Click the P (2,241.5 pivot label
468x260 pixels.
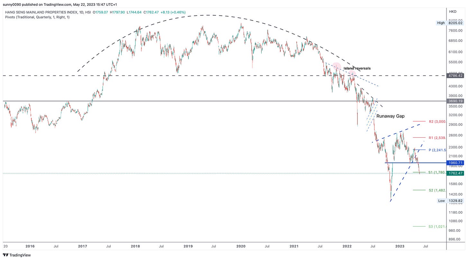point(437,150)
